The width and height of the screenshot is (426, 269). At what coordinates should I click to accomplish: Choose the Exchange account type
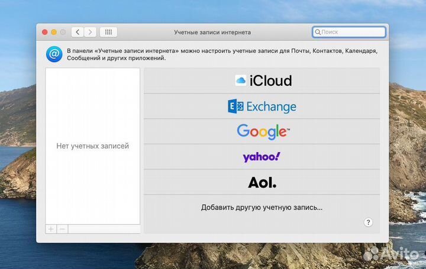[262, 106]
